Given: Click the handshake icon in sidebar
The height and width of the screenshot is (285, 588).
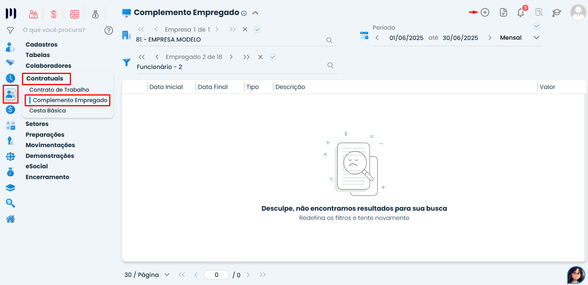Looking at the screenshot, I should coord(10,62).
